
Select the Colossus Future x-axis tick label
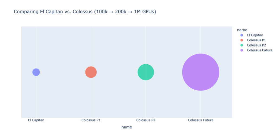point(200,120)
